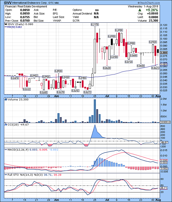172x202 pixels.
Task: Click the 0.0500 price label
Action: coord(58,71)
